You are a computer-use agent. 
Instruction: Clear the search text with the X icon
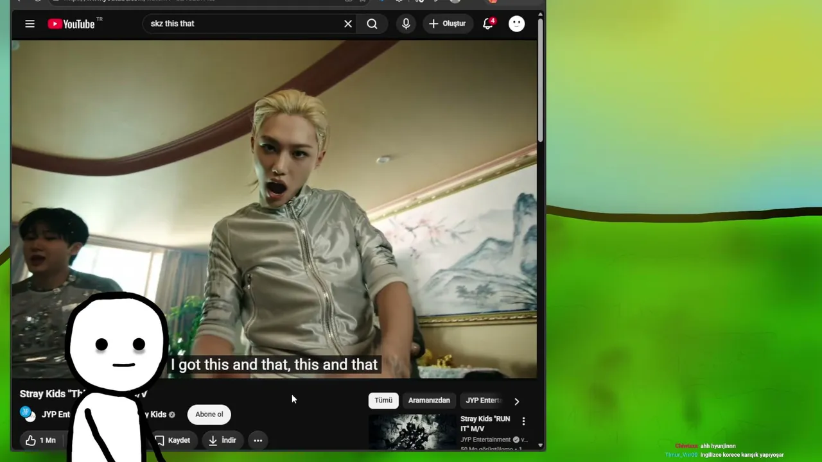[348, 24]
